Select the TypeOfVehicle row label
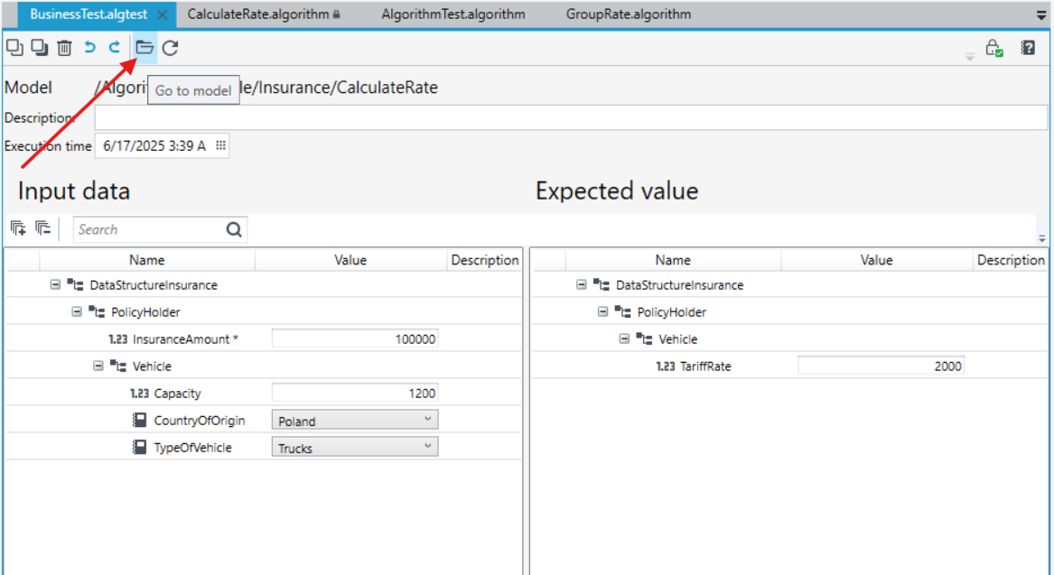This screenshot has width=1054, height=575. 192,448
